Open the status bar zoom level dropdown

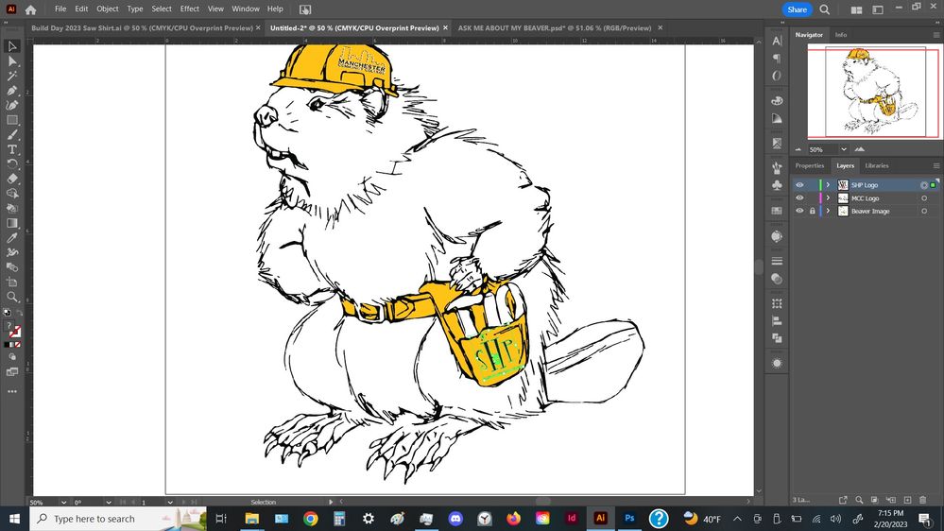point(63,502)
